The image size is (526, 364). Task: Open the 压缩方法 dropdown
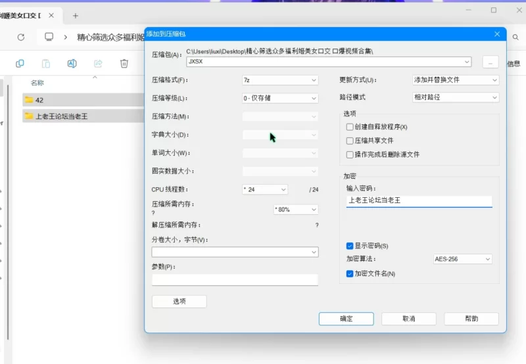280,117
